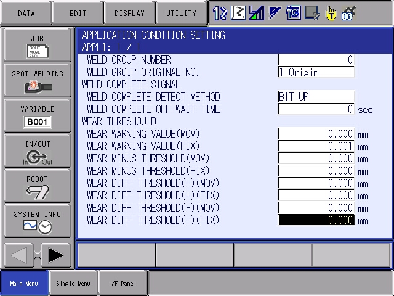This screenshot has width=394, height=296.
Task: Open the EDIT menu
Action: coord(78,13)
